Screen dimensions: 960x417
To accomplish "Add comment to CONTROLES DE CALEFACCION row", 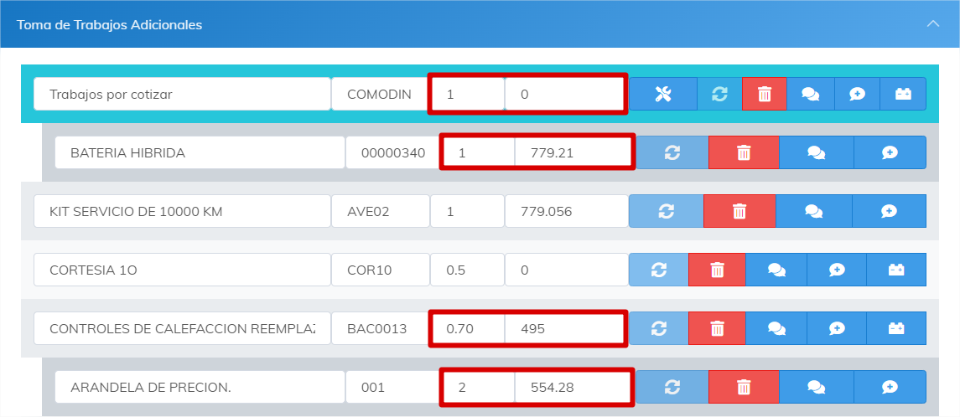I will pyautogui.click(x=837, y=329).
